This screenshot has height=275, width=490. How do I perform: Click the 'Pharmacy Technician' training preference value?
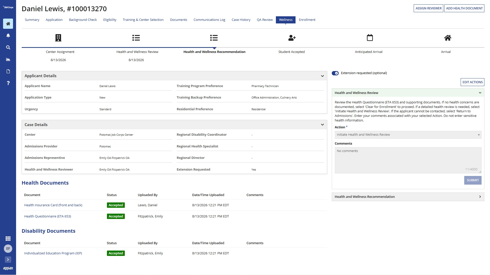265,86
